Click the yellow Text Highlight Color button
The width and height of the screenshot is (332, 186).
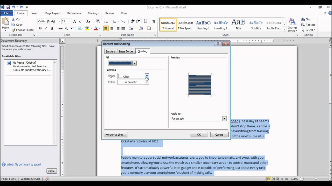[x=87, y=28]
